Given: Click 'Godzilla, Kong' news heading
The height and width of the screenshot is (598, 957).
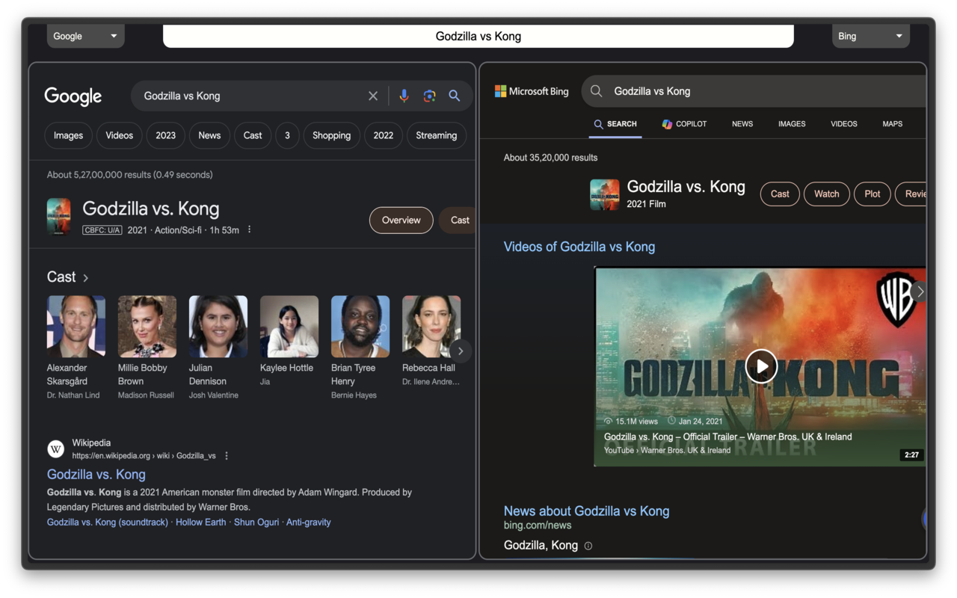Looking at the screenshot, I should tap(541, 546).
